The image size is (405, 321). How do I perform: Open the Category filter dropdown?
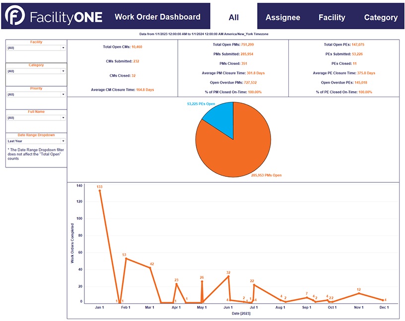(35, 70)
